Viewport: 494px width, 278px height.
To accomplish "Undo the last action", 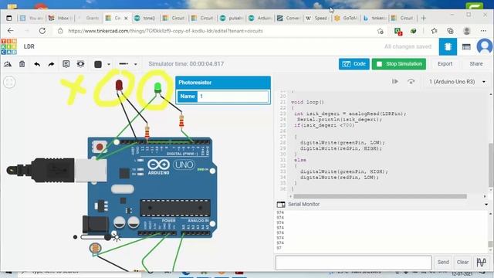I will coord(37,64).
